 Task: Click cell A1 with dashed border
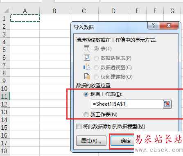click(x=25, y=18)
